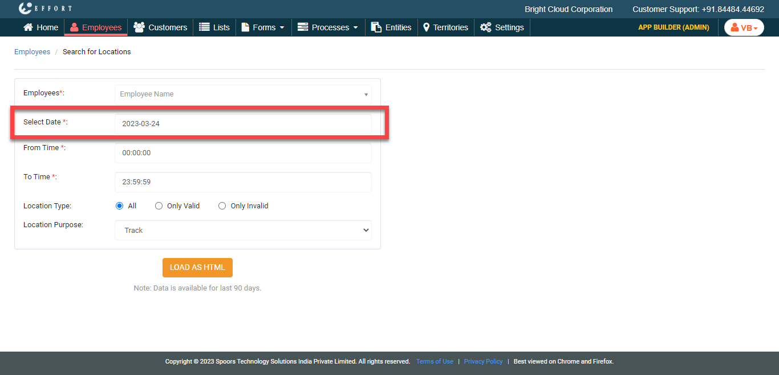Screen dimensions: 779x375
Task: Click the Territories map pin icon
Action: pos(426,27)
